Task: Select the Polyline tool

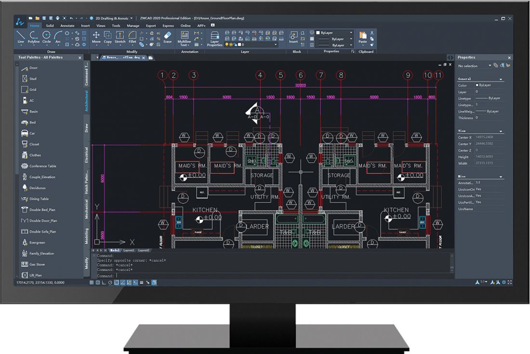Action: click(x=33, y=37)
